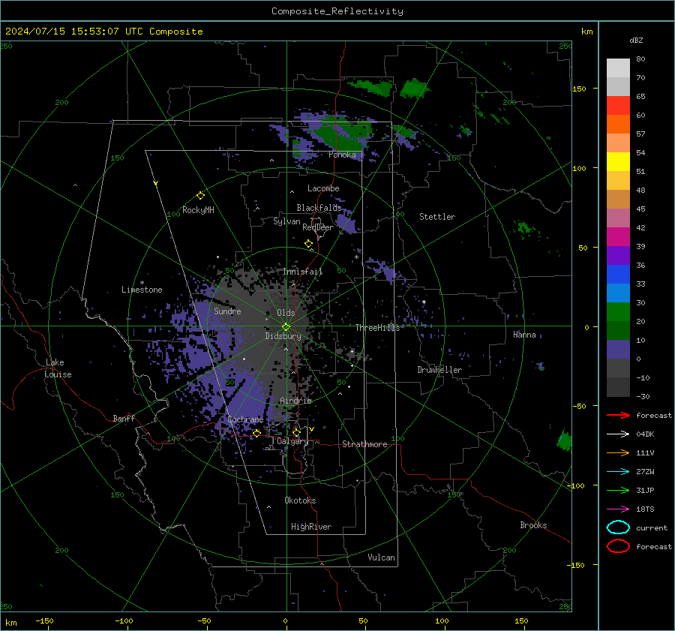
Task: Select the Lacombe label
Action: [x=323, y=188]
